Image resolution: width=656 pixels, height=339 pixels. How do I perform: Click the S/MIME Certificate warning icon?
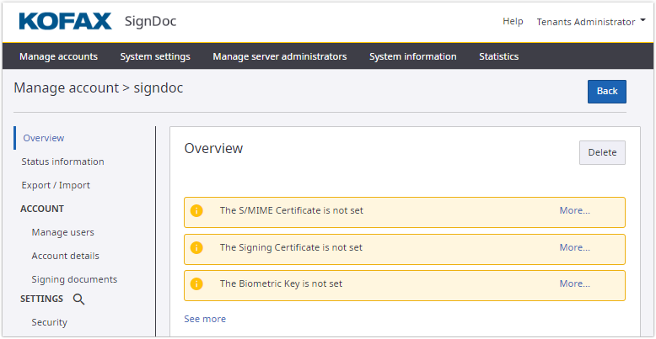[197, 211]
